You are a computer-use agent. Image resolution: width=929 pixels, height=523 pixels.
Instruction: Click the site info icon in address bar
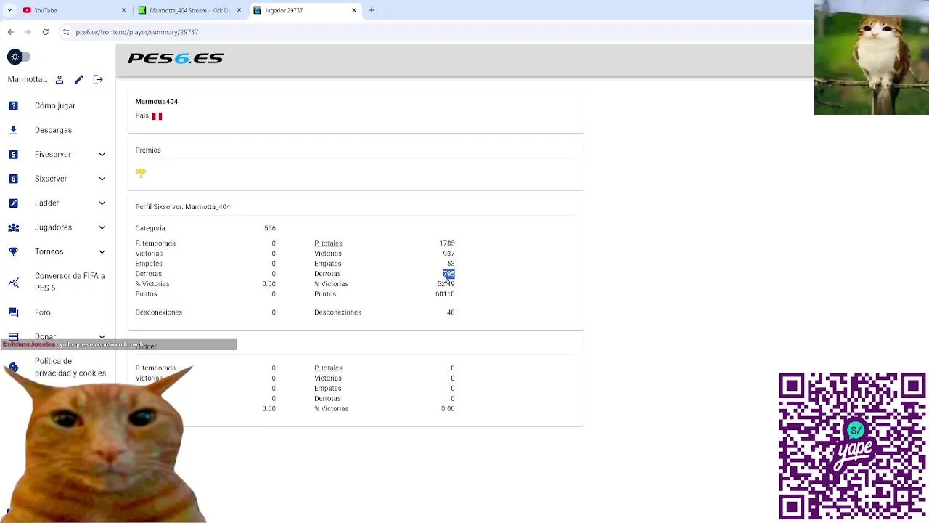pyautogui.click(x=66, y=32)
